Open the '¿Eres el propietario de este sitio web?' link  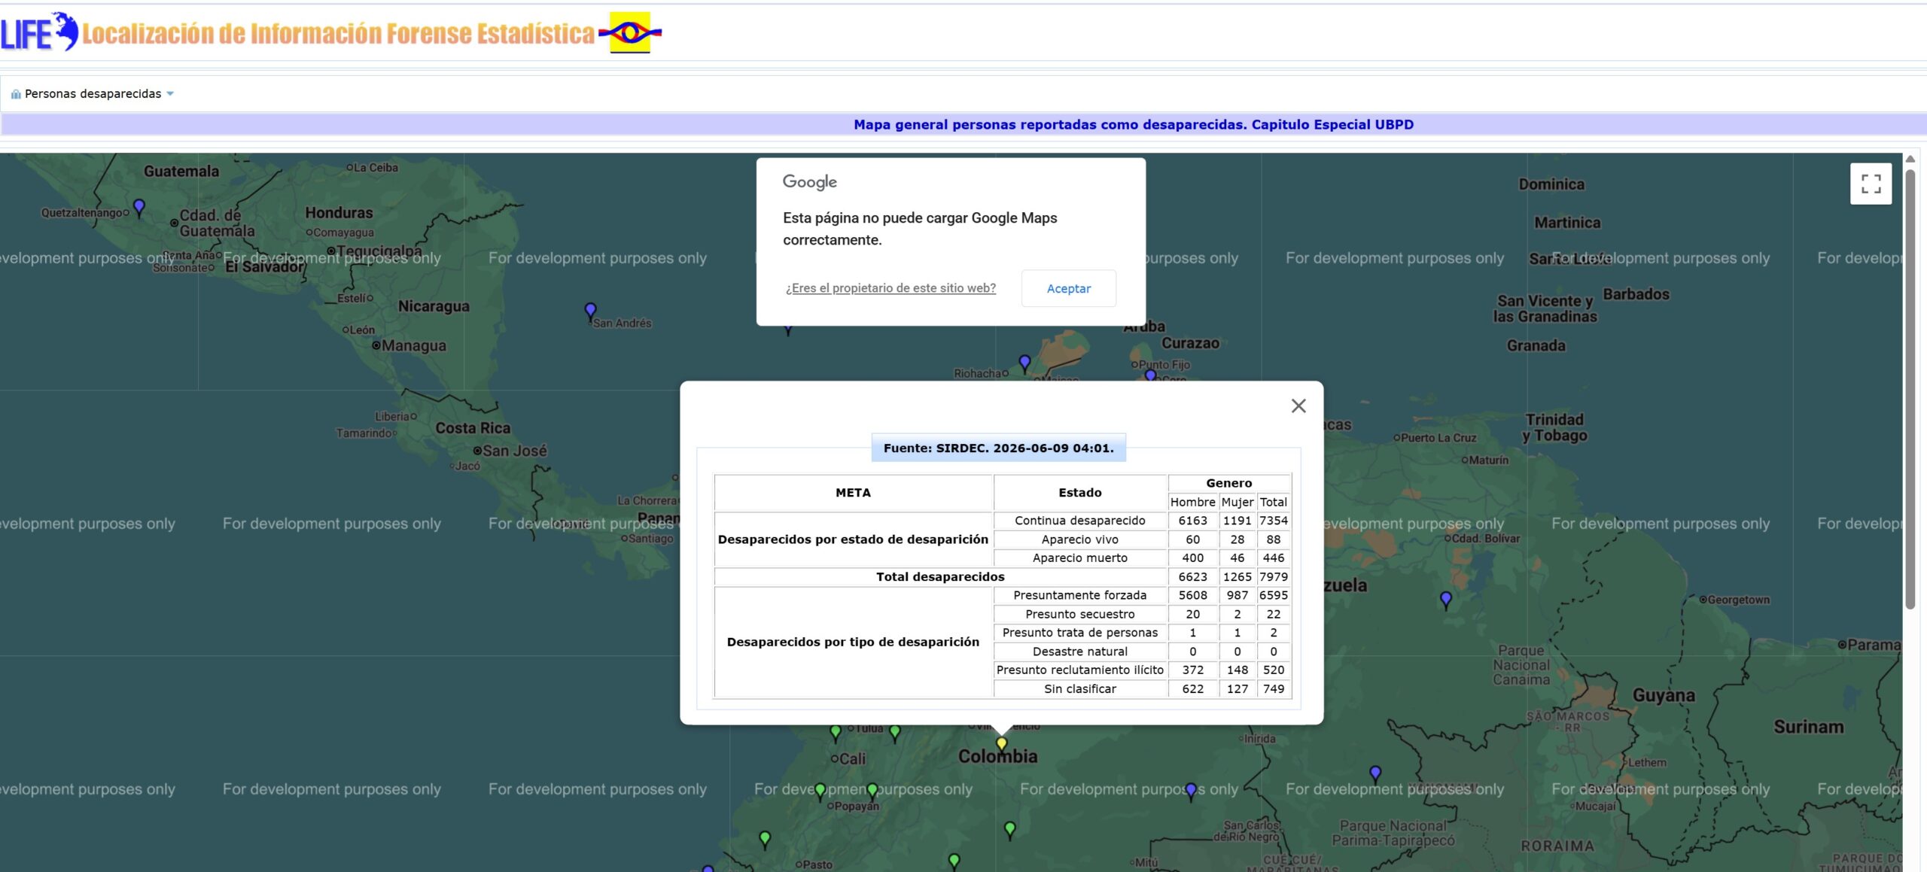click(890, 288)
